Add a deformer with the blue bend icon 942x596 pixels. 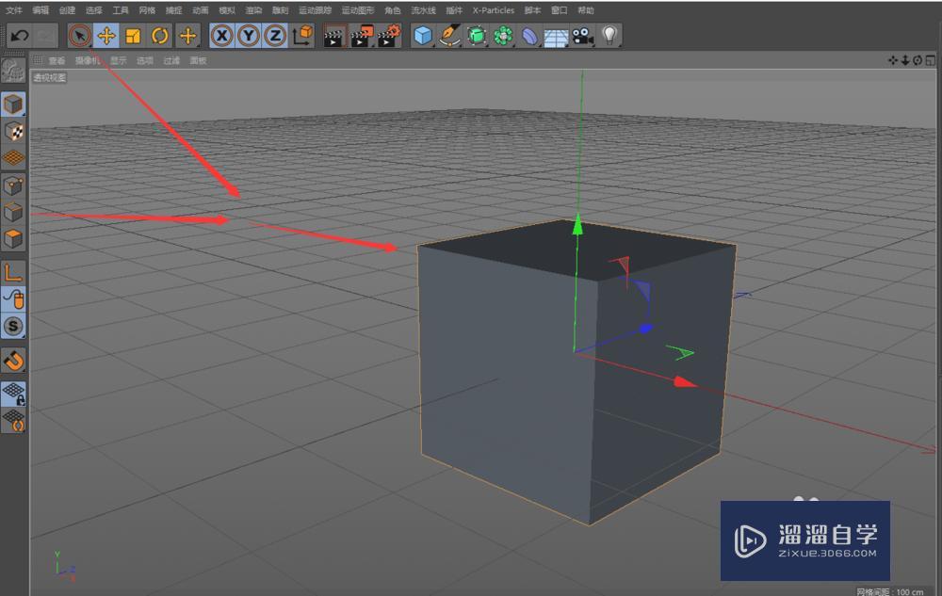(x=529, y=36)
